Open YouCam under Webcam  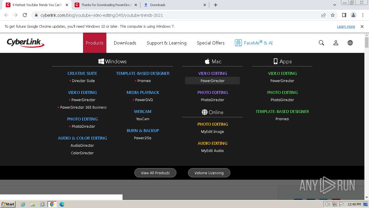(x=143, y=119)
